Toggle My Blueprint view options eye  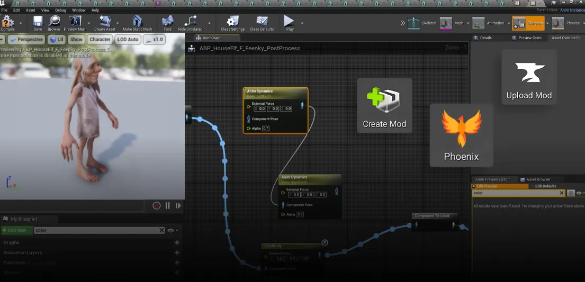tap(171, 231)
